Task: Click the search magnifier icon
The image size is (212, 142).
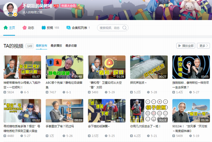Action: [x=125, y=28]
